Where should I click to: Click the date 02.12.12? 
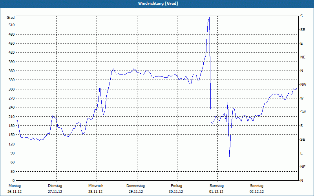pyautogui.click(x=257, y=192)
